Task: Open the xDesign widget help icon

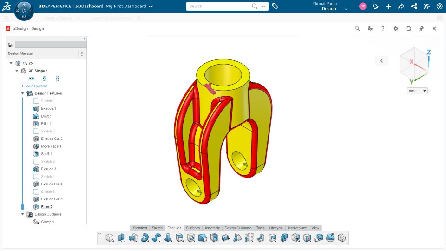Action: 383,28
